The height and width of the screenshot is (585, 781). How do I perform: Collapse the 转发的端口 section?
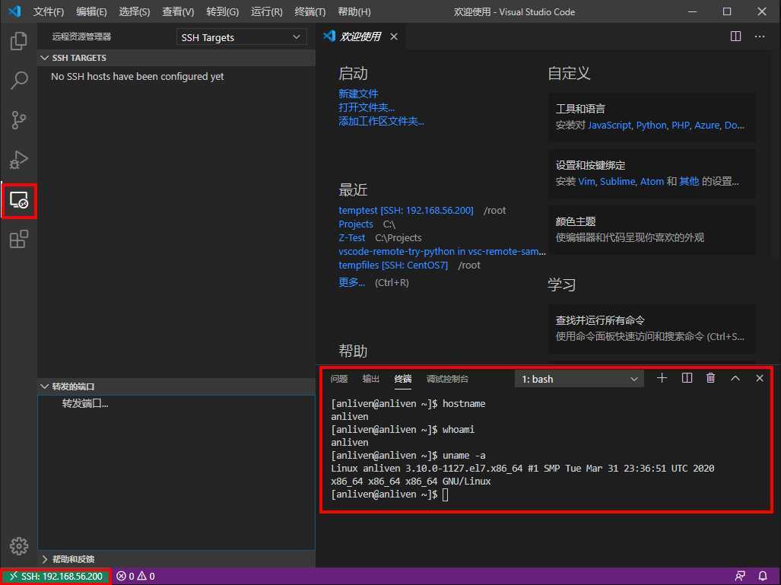pos(176,386)
